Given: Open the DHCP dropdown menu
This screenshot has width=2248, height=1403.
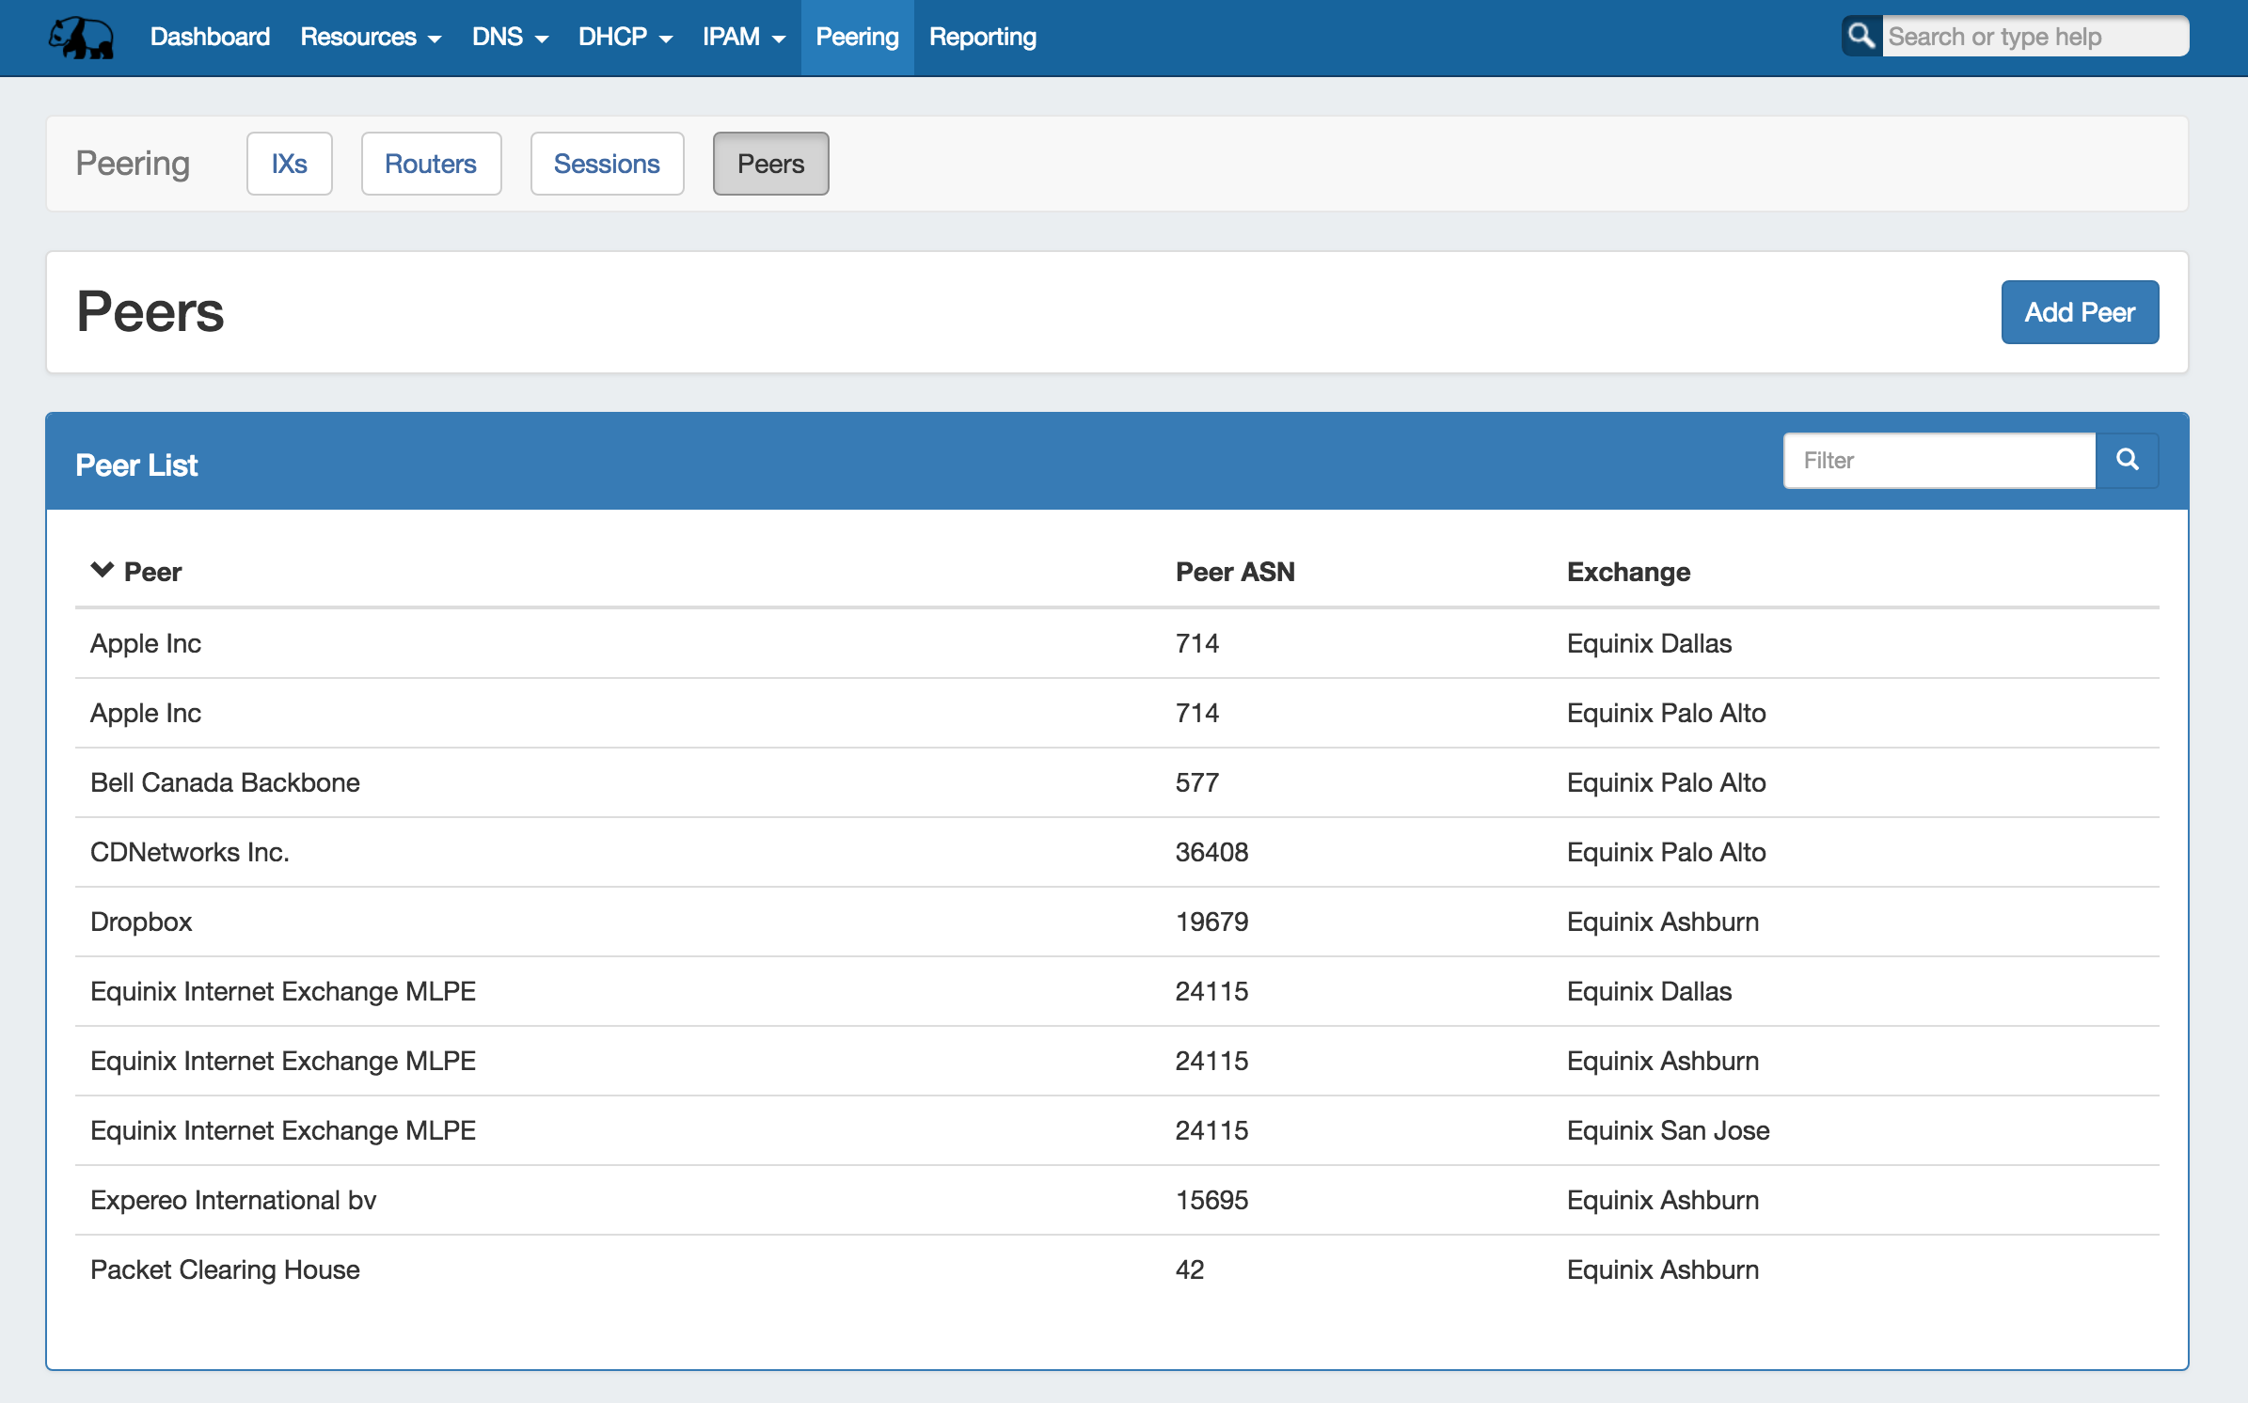Looking at the screenshot, I should point(625,38).
